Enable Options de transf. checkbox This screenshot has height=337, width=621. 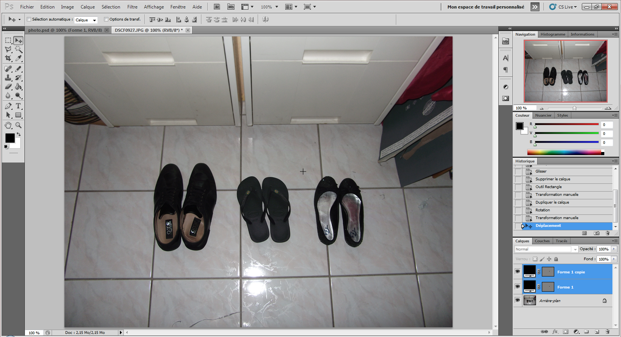(x=106, y=19)
